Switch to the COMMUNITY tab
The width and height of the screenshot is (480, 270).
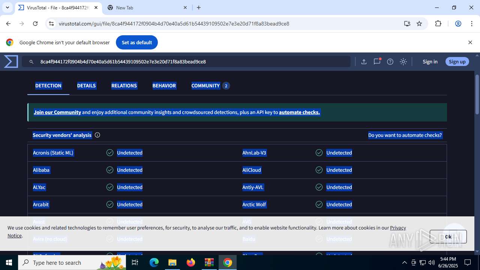[210, 85]
